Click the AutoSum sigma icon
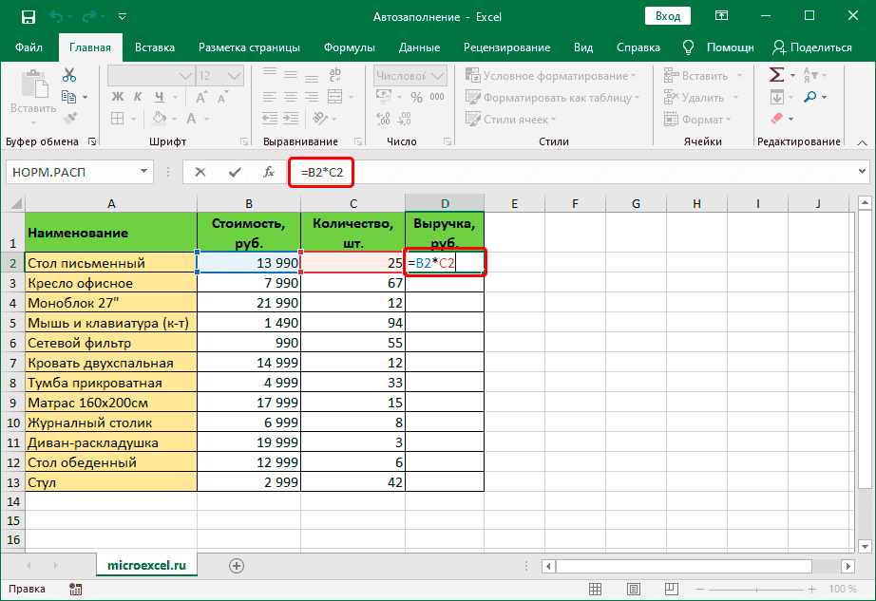This screenshot has height=601, width=876. tap(776, 74)
